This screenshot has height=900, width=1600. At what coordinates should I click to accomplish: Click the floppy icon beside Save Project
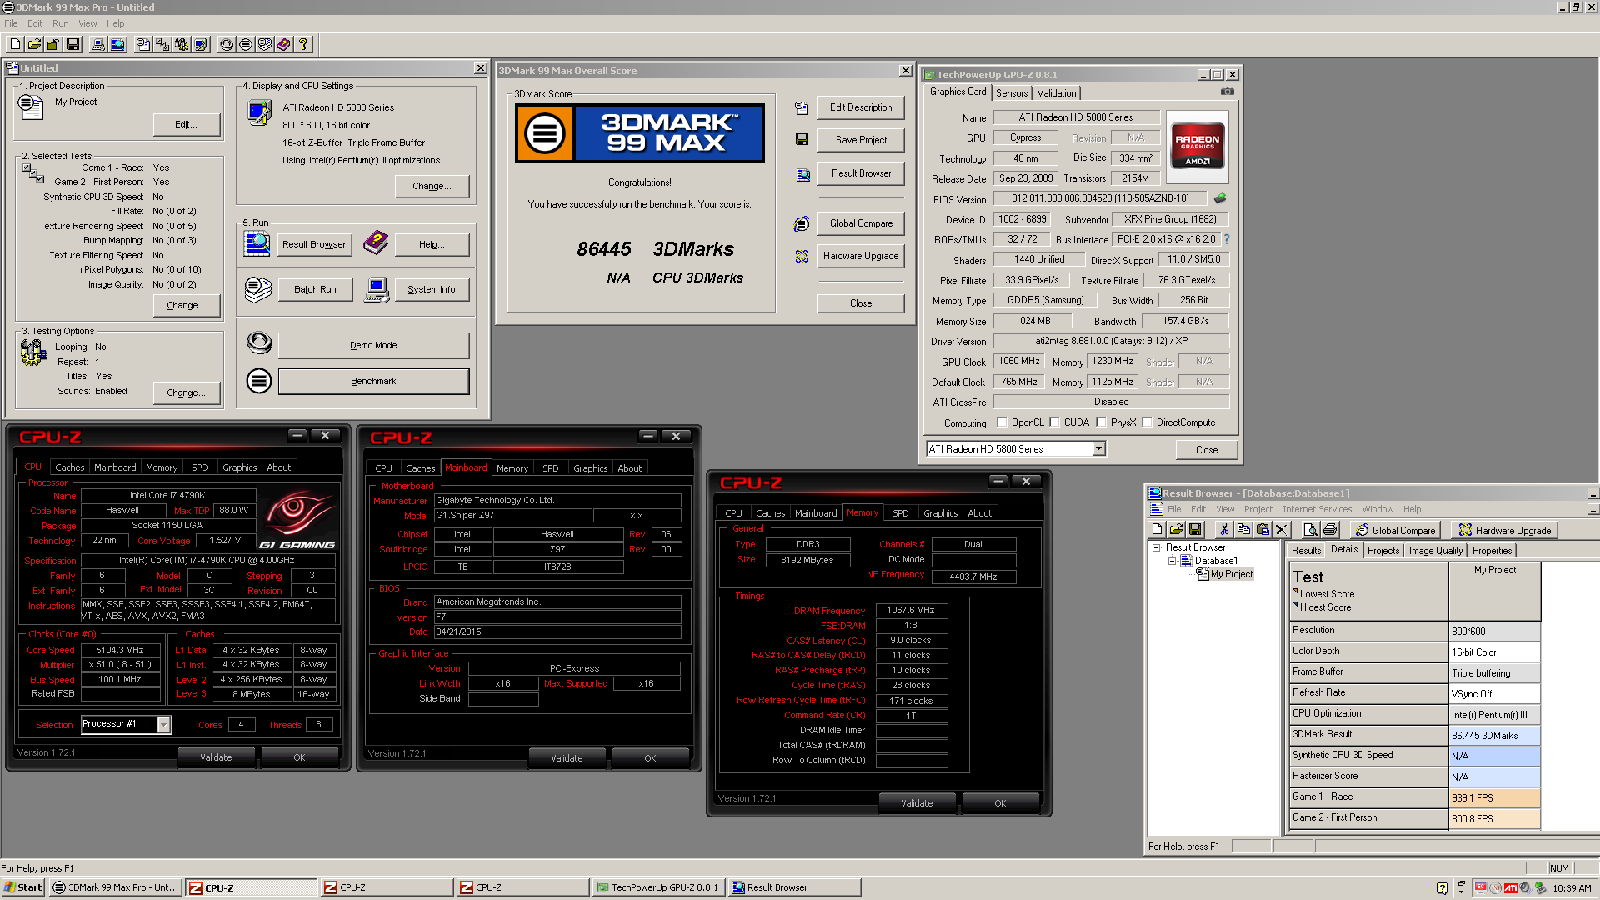(x=802, y=140)
